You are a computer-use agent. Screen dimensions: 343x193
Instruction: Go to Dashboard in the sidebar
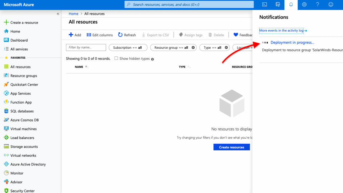(x=19, y=40)
